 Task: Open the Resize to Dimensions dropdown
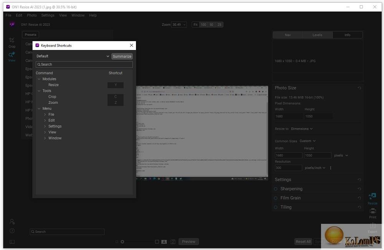(x=302, y=129)
